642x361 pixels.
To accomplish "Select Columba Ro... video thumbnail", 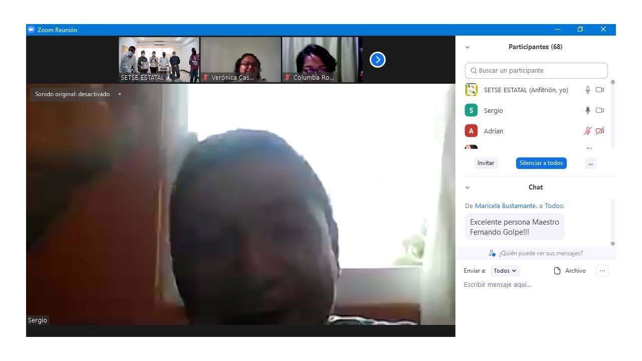I will tap(322, 60).
